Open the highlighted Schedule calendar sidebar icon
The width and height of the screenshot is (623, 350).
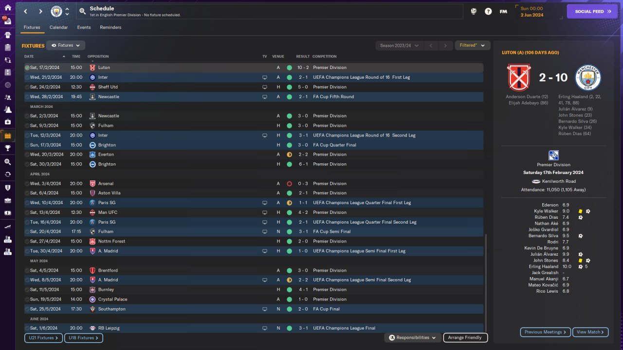point(7,135)
